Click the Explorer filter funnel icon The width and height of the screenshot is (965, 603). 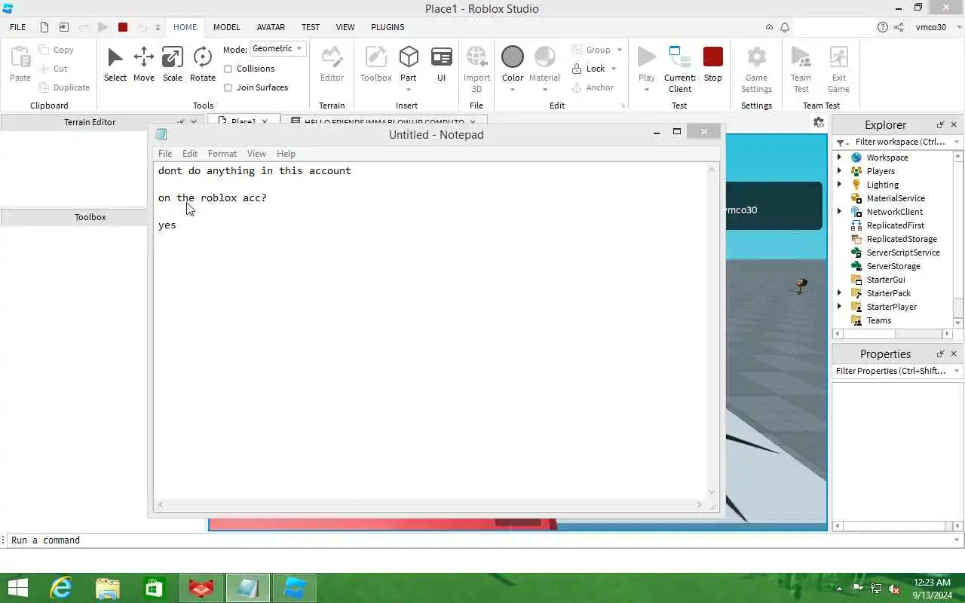coord(841,142)
